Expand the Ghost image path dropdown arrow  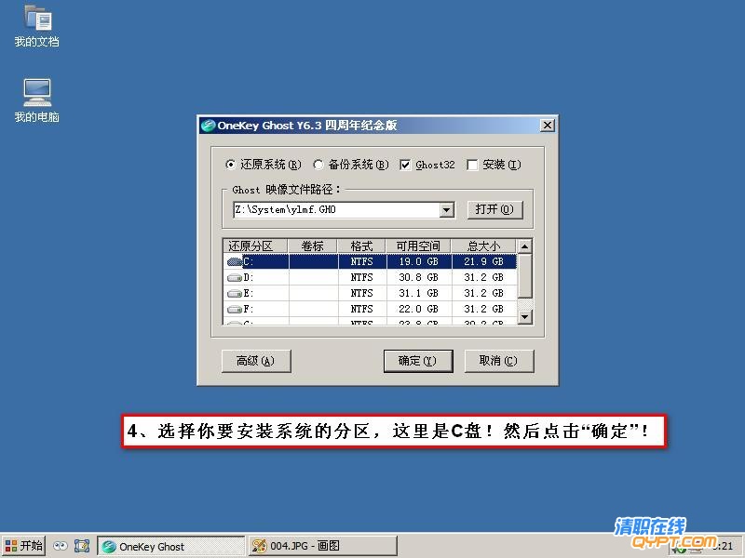point(446,210)
